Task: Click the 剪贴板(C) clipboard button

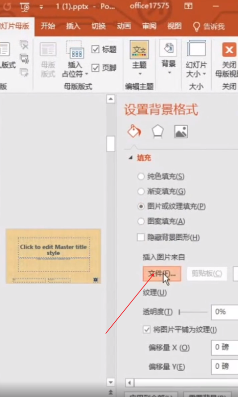Action: click(207, 274)
